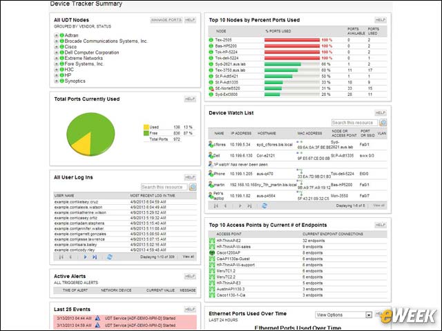Click icon for HP-ThinAP-W-sales access point
This screenshot has height=331, width=442.
pos(212,247)
